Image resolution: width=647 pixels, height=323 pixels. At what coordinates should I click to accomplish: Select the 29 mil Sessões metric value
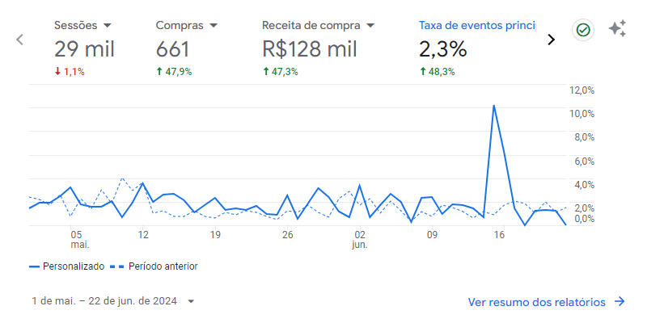click(x=84, y=49)
